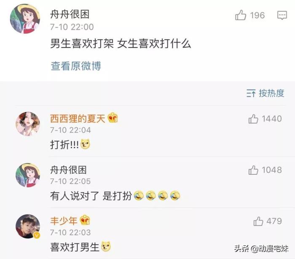This screenshot has height=259, width=295.
Task: Tap the main post author's avatar
Action: (x=25, y=19)
